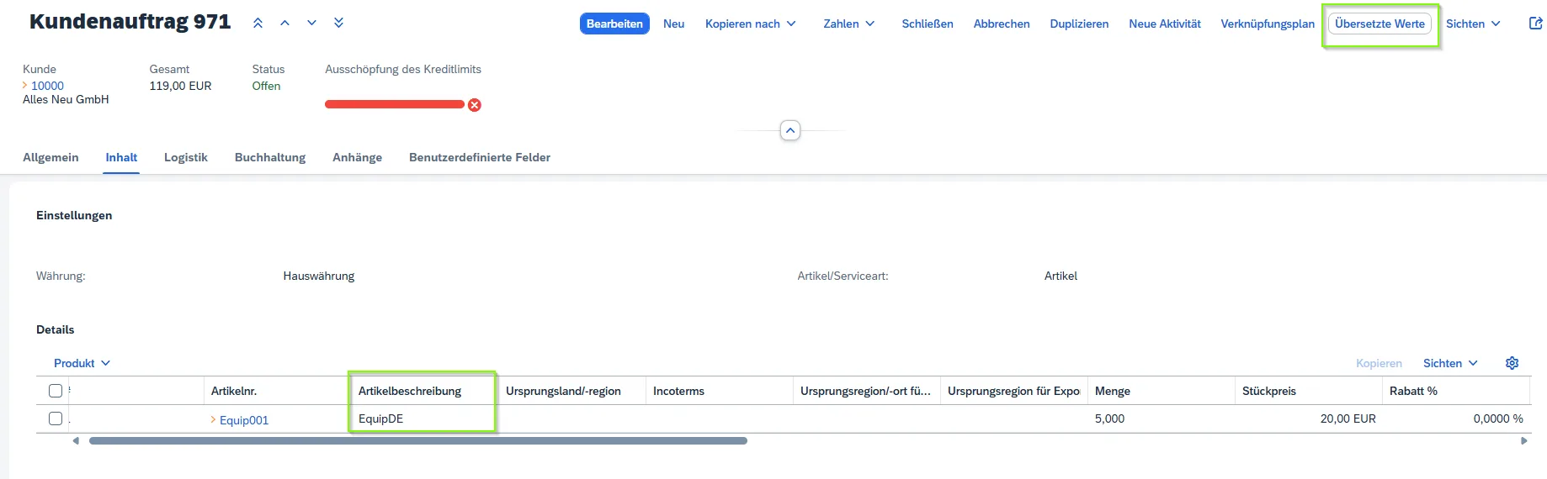Open the Buchhaltung tab

point(269,157)
